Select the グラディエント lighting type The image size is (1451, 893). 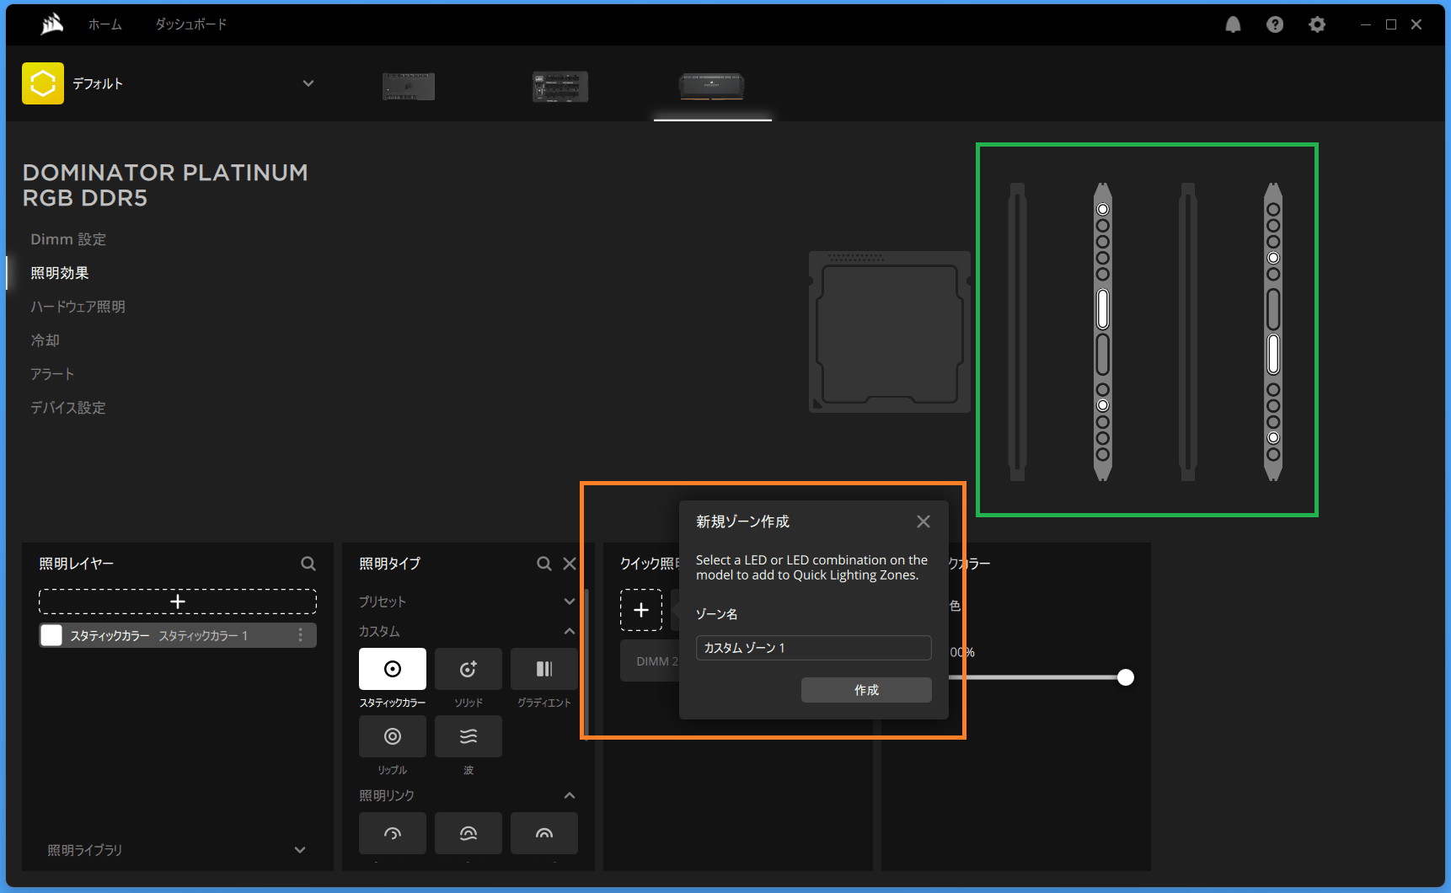pyautogui.click(x=544, y=669)
